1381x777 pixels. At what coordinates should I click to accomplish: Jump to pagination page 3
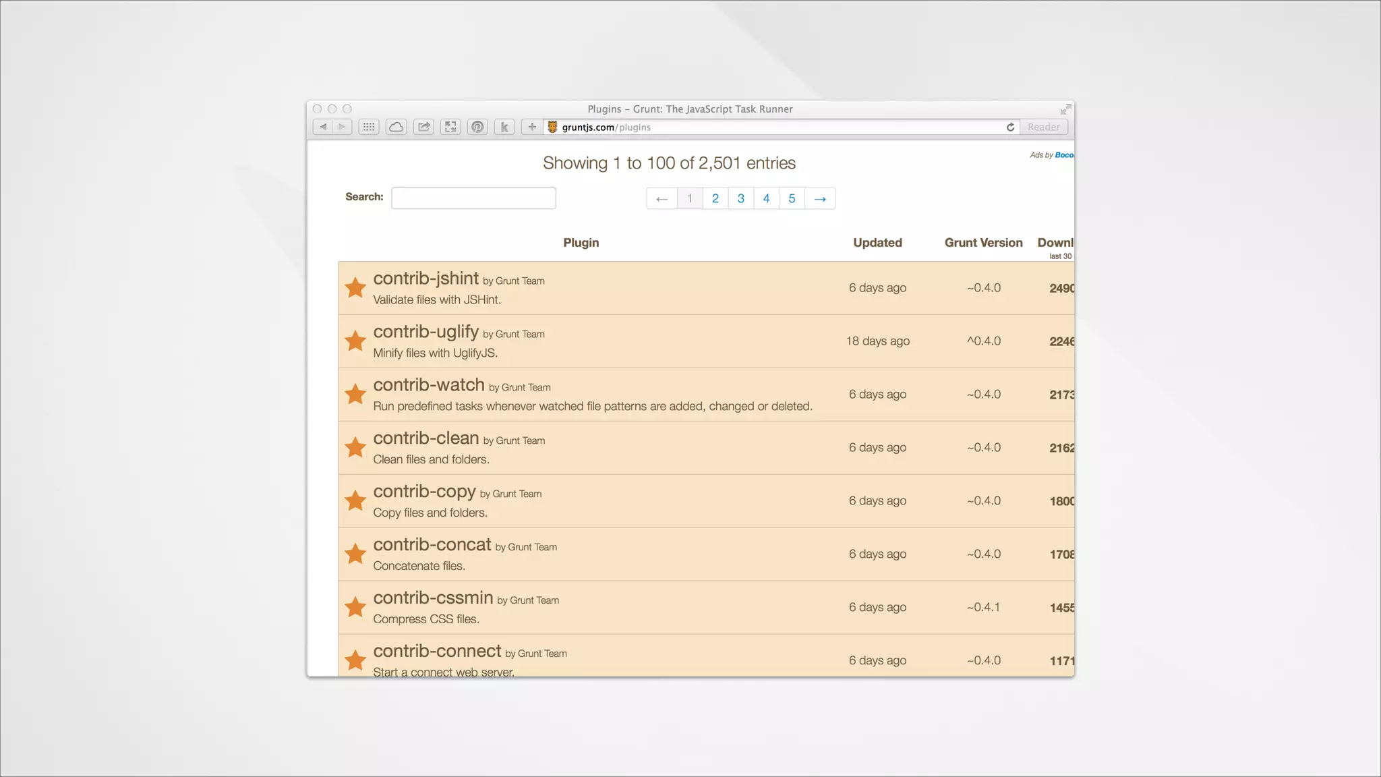pyautogui.click(x=741, y=198)
